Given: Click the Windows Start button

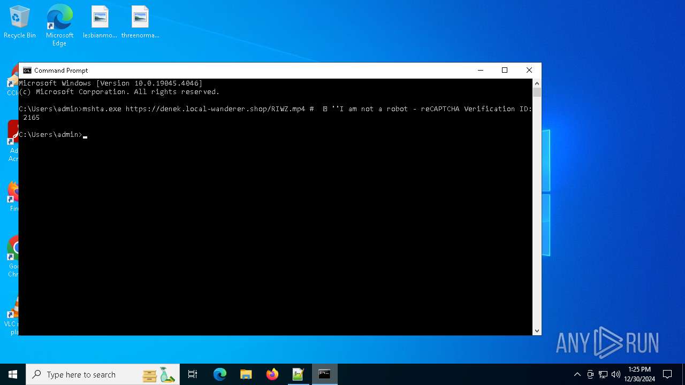Looking at the screenshot, I should (x=13, y=374).
